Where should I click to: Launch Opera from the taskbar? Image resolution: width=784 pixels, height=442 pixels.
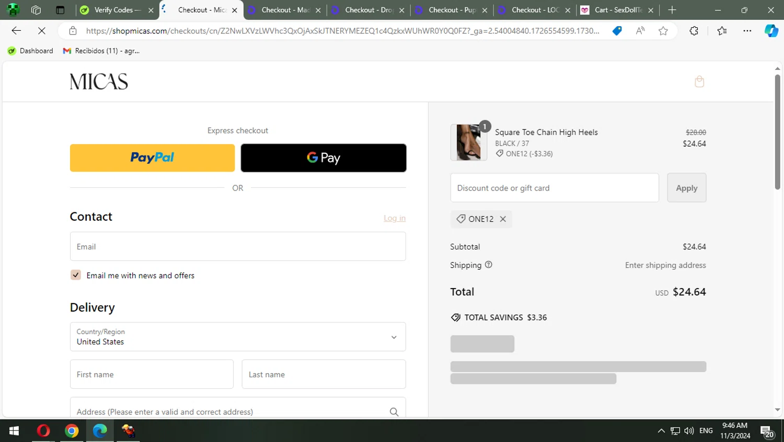(43, 431)
